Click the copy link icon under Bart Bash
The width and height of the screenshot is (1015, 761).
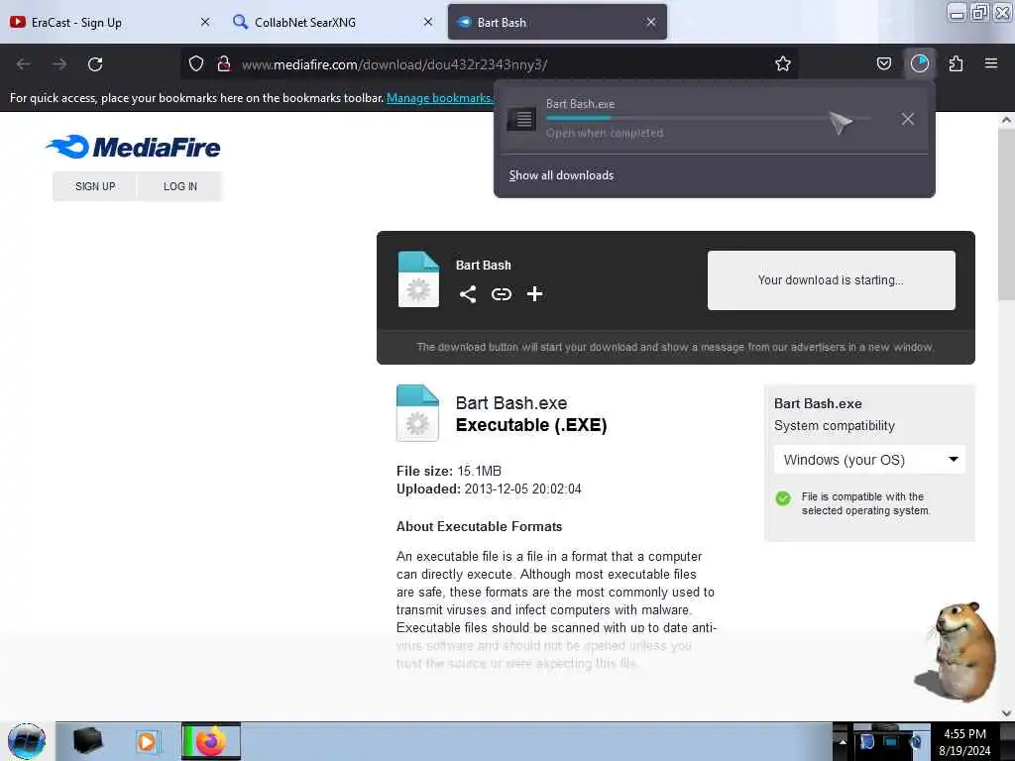click(x=501, y=294)
